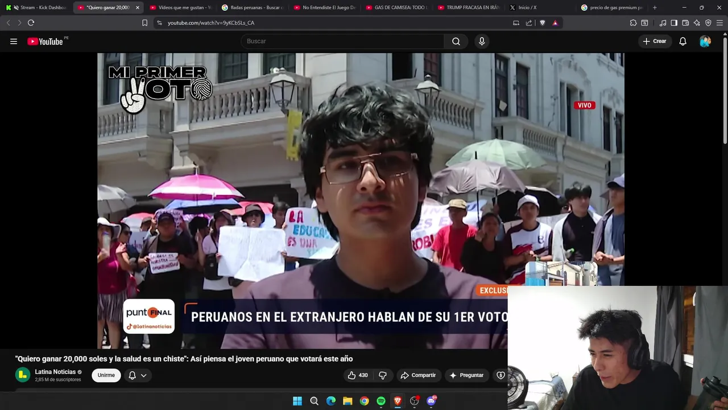This screenshot has width=728, height=410.
Task: Open Brave Shields lion icon
Action: tap(542, 23)
